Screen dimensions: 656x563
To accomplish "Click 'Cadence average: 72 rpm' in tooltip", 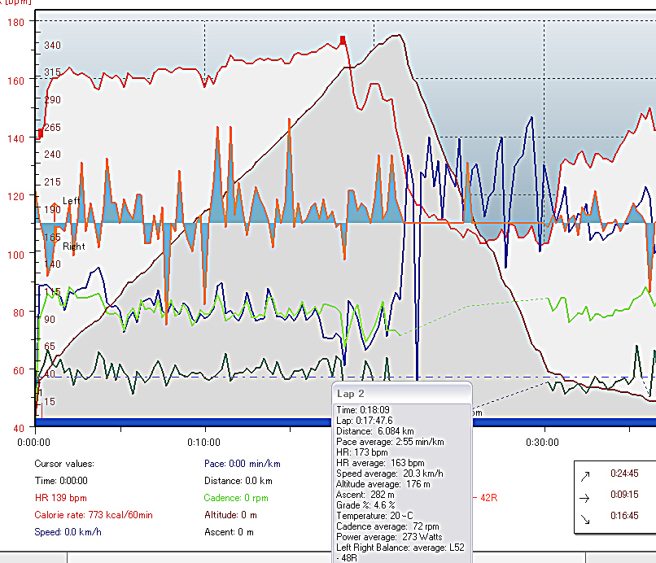I will pyautogui.click(x=387, y=526).
